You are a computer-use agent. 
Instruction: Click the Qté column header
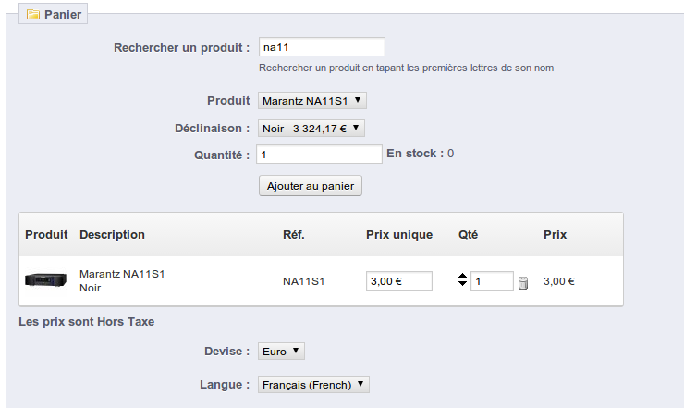coord(468,235)
